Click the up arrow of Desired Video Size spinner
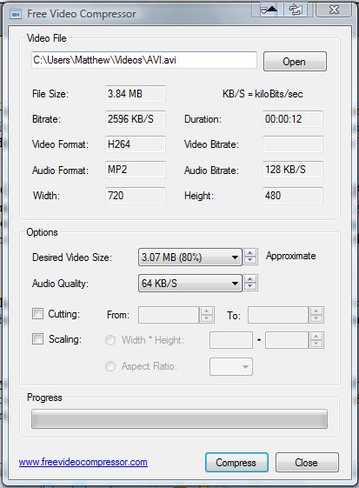This screenshot has height=488, width=359. [x=250, y=253]
